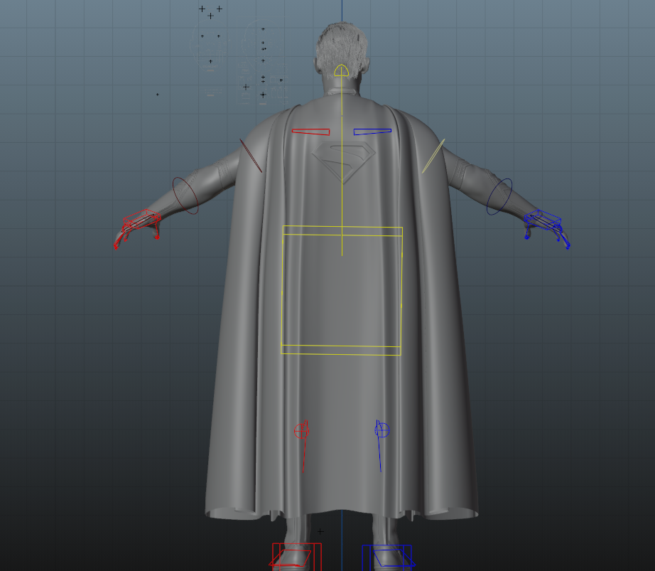
Task: Select the red knee pole-vector control
Action: [302, 430]
